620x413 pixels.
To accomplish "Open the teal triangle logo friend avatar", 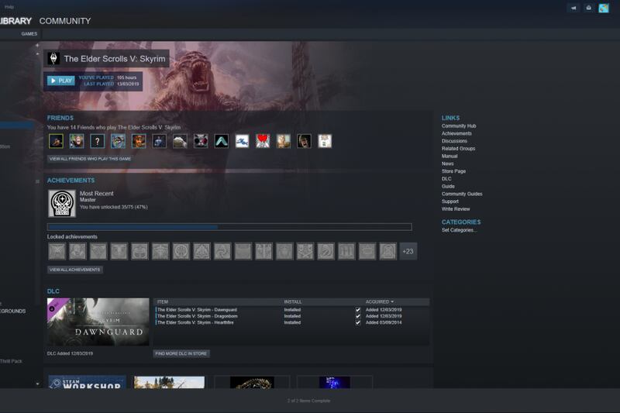I will (221, 141).
